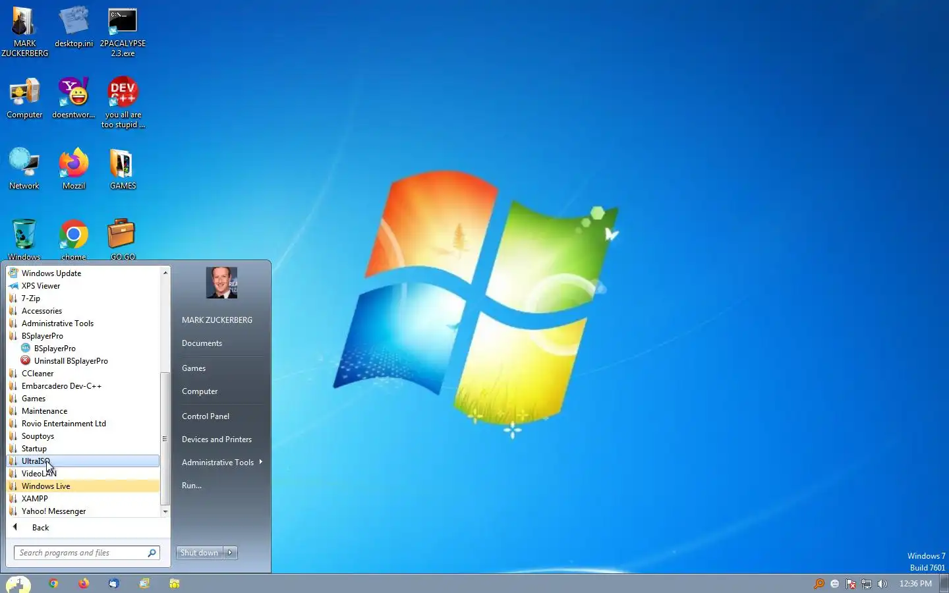Open Thunderbird mail taskbar icon
This screenshot has height=593, width=949.
pyautogui.click(x=114, y=584)
